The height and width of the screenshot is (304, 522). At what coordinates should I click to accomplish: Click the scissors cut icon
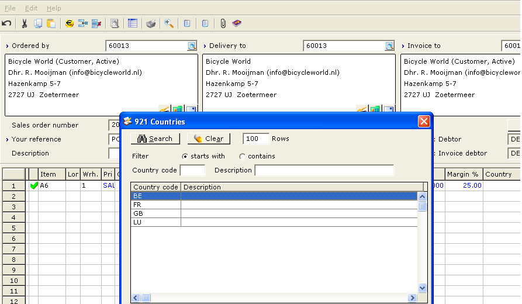[25, 23]
